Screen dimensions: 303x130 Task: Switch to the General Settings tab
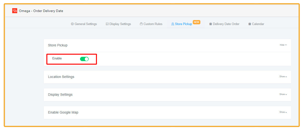tap(86, 24)
